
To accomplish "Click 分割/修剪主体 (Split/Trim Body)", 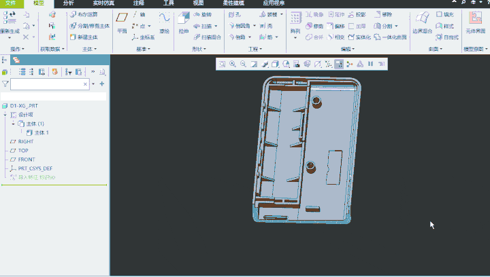I will [x=90, y=26].
